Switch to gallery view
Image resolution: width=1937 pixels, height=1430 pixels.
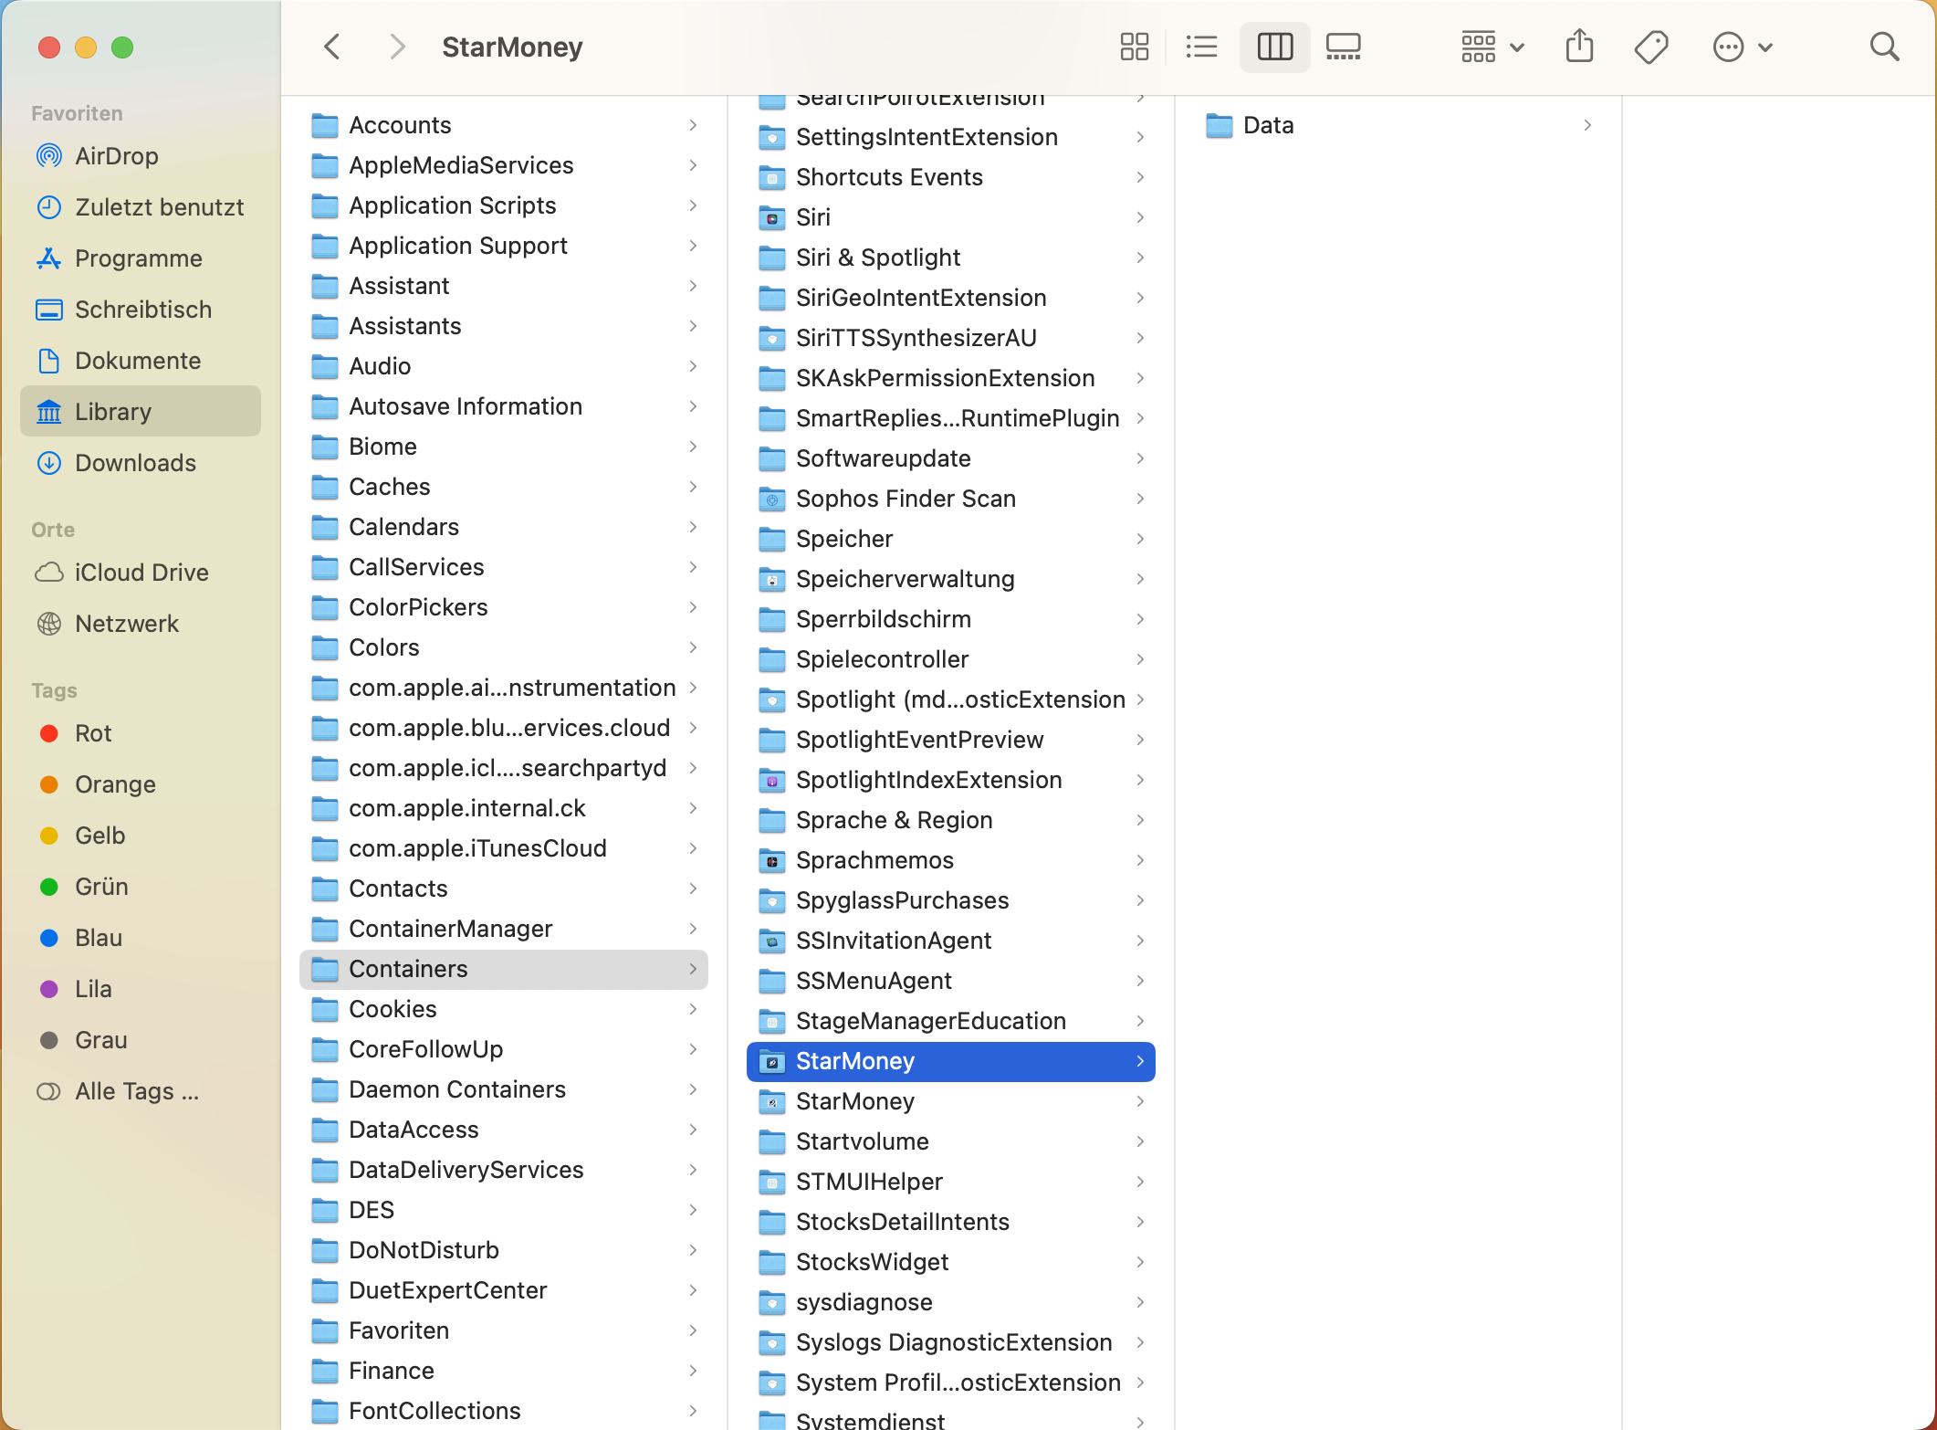click(x=1343, y=47)
